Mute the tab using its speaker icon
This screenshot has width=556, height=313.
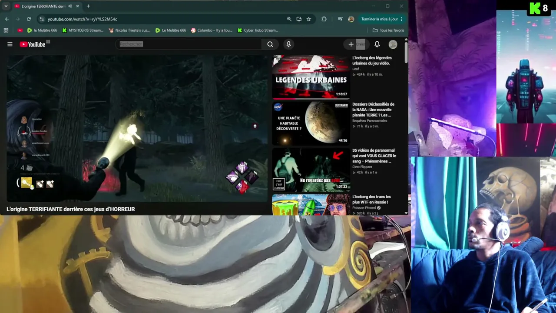click(70, 6)
